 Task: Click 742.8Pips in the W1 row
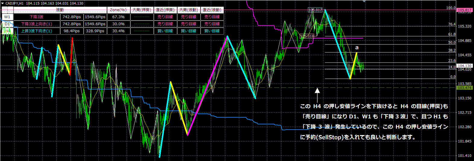tap(72, 17)
